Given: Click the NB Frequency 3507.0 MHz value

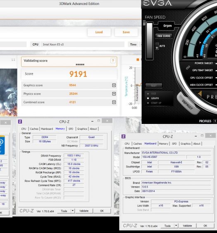Looking at the screenshot, I should tap(91, 145).
